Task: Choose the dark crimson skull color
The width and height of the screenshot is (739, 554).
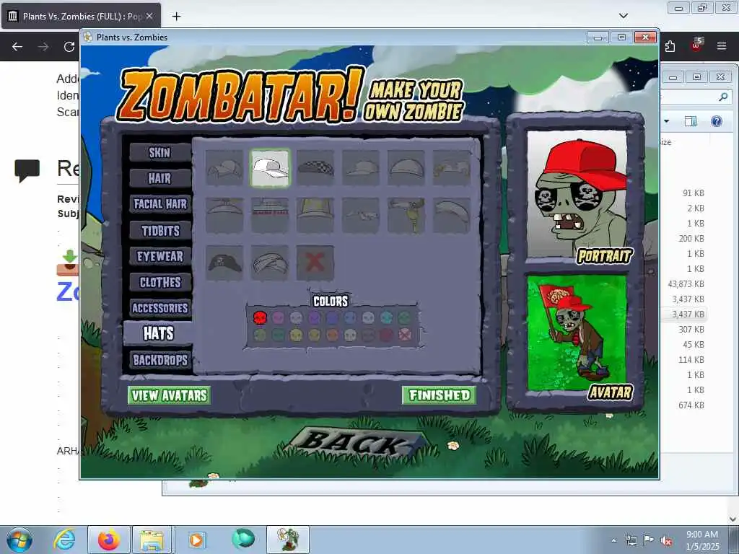Action: (x=387, y=335)
